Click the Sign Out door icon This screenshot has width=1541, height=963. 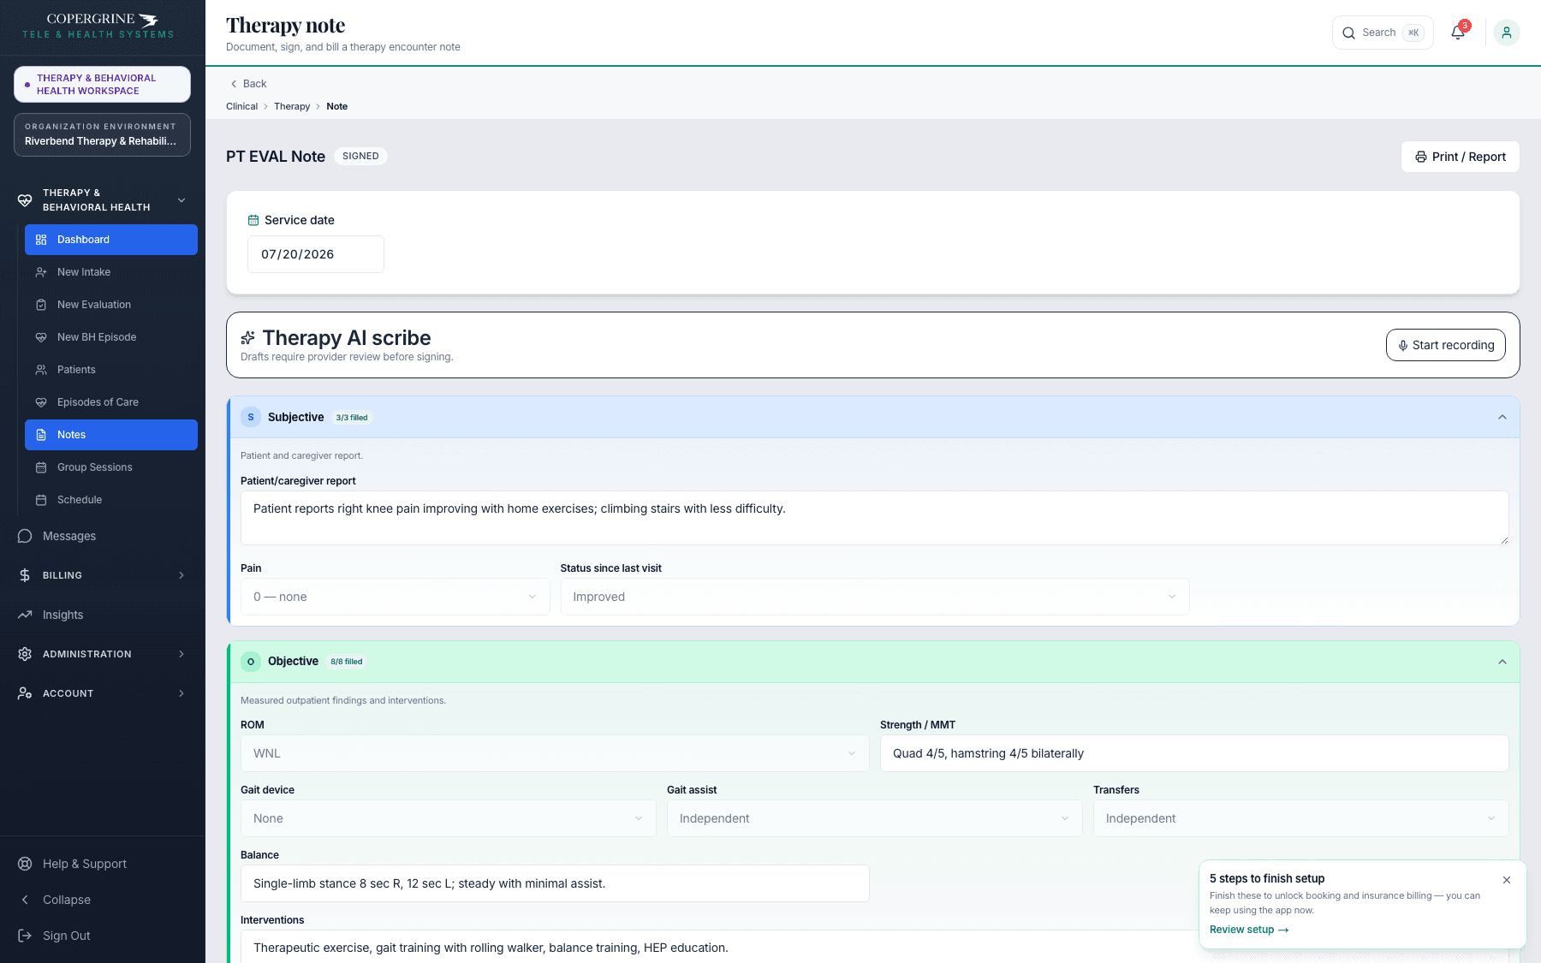(25, 936)
